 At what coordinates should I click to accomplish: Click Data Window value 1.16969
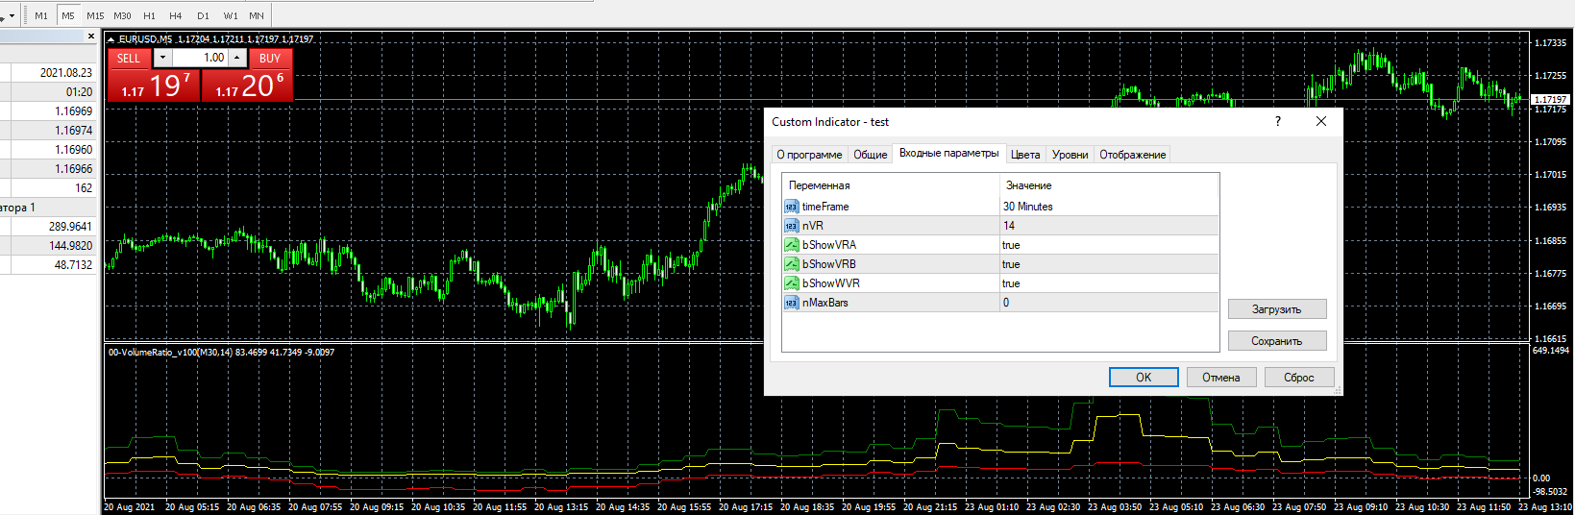(x=74, y=111)
